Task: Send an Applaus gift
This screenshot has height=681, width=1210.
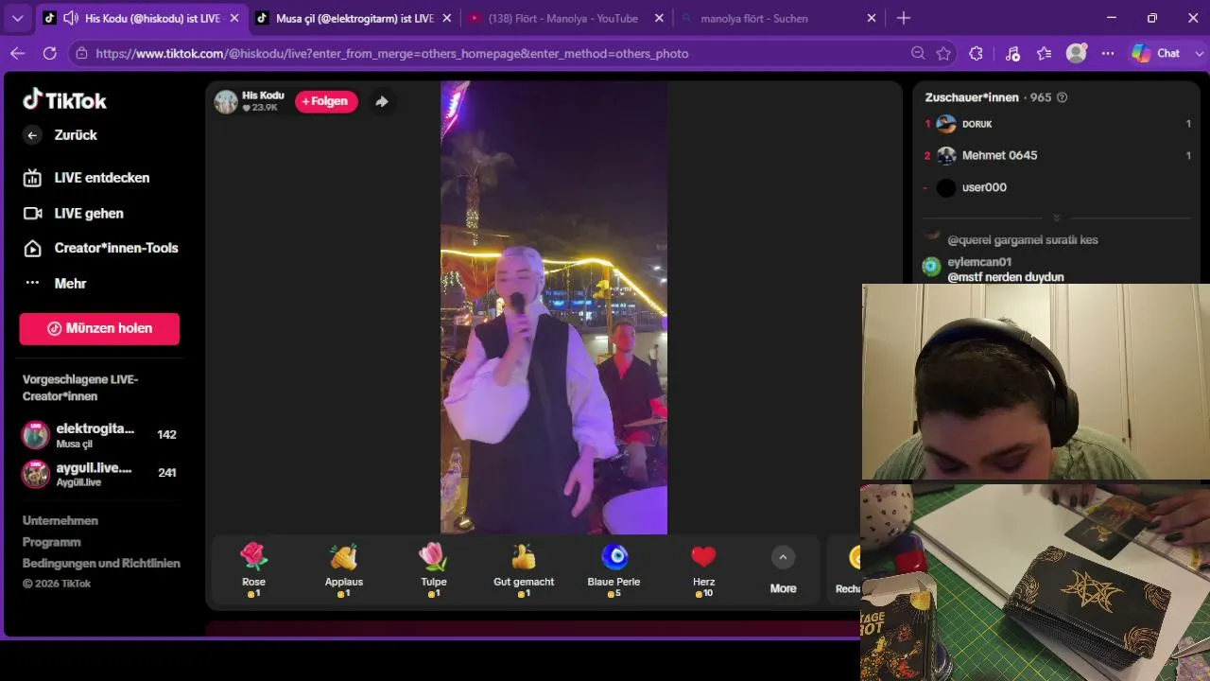Action: click(x=344, y=570)
